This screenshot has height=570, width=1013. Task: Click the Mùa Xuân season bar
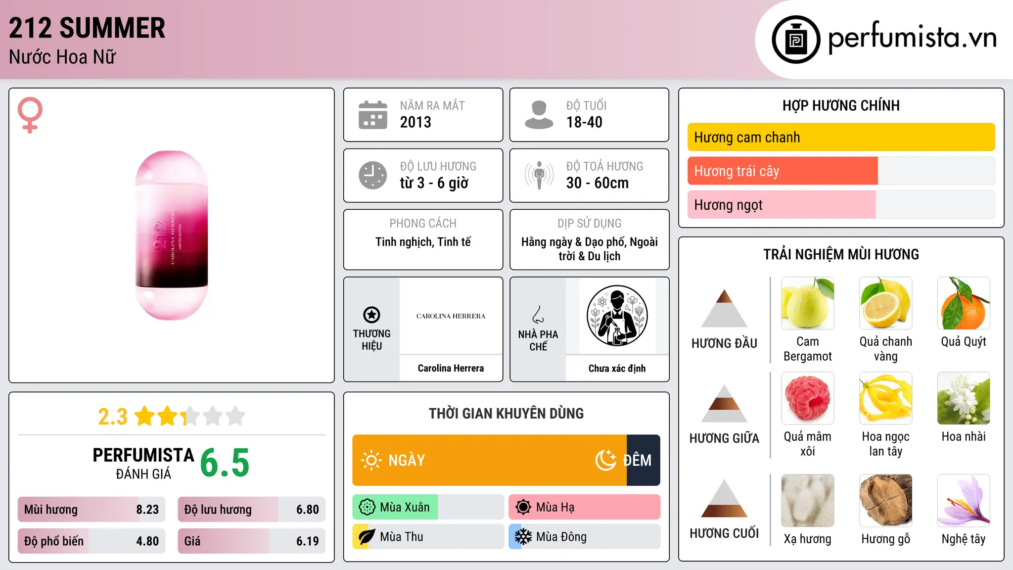pyautogui.click(x=428, y=507)
